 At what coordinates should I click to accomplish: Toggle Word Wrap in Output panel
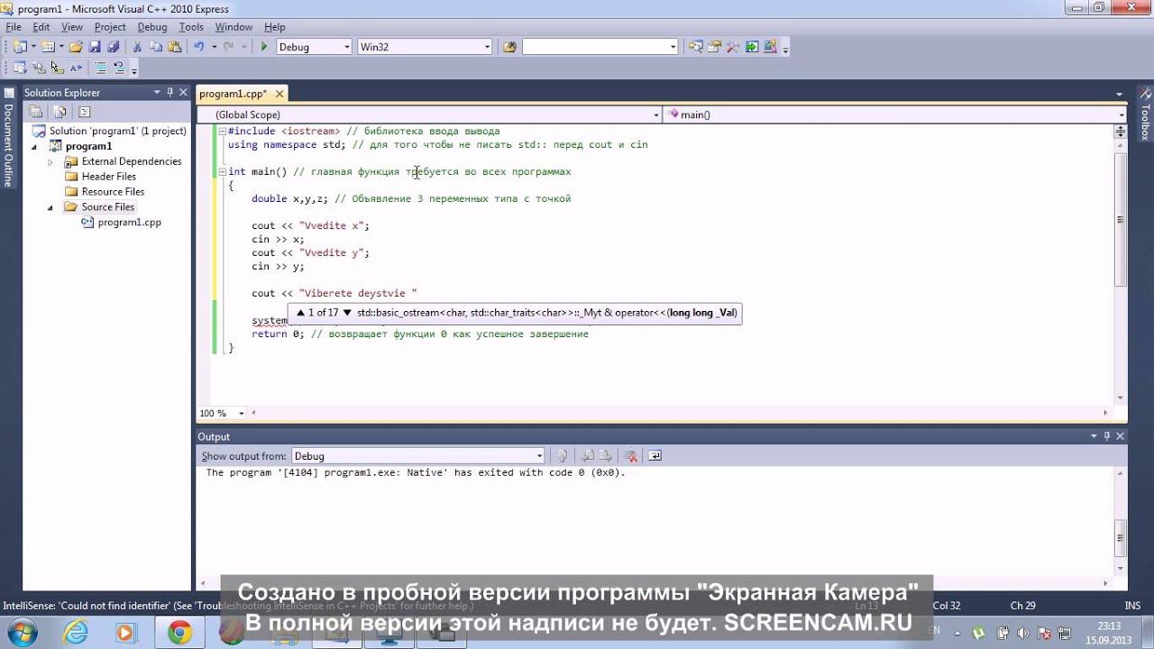(655, 456)
